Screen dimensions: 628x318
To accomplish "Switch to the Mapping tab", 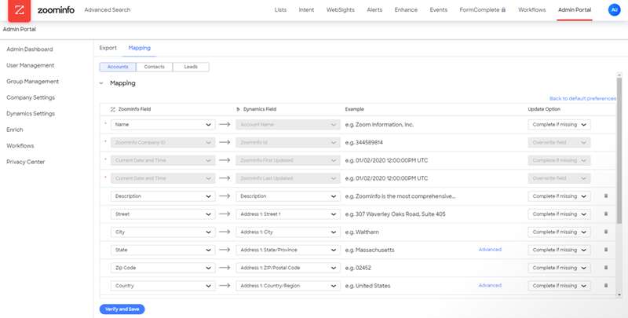I will pos(140,48).
